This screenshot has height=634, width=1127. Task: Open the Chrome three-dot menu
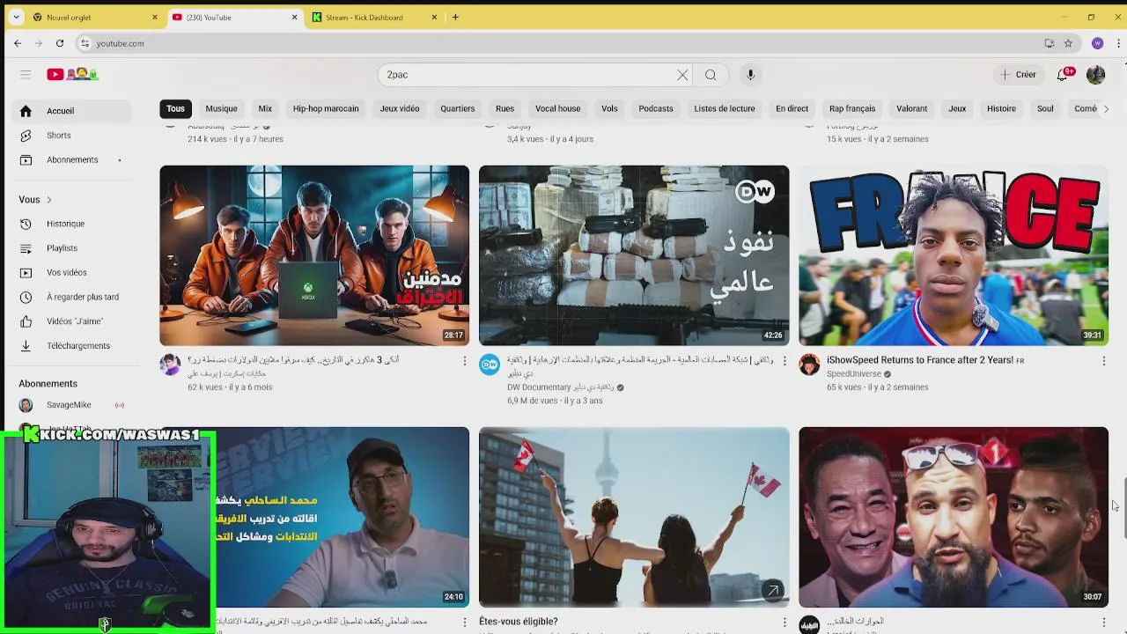pyautogui.click(x=1118, y=43)
